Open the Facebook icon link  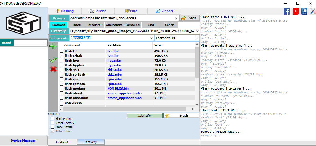point(287,11)
